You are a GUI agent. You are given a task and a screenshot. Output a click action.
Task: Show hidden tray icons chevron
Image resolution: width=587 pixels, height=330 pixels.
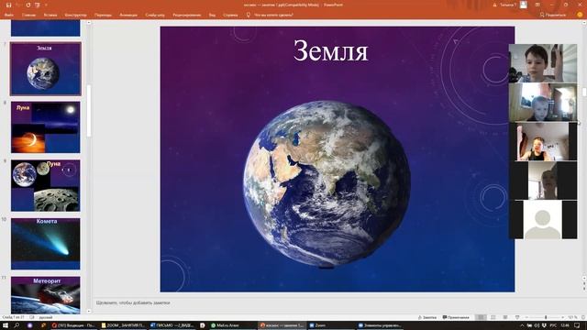coord(522,325)
